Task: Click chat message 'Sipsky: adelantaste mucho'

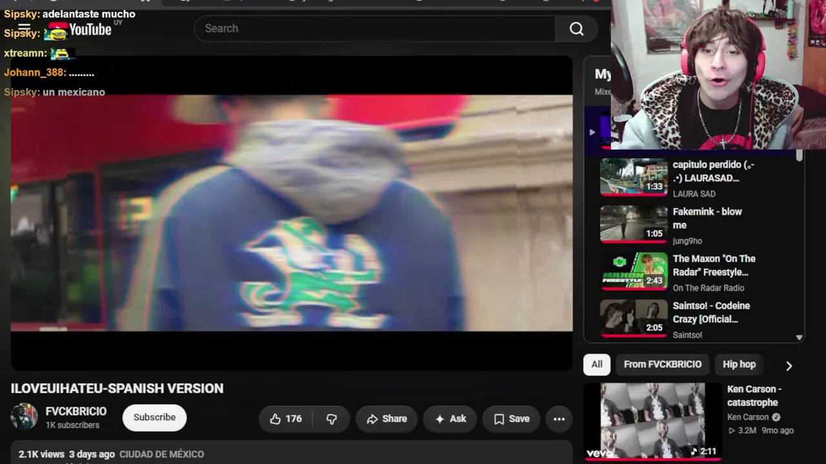Action: (70, 14)
